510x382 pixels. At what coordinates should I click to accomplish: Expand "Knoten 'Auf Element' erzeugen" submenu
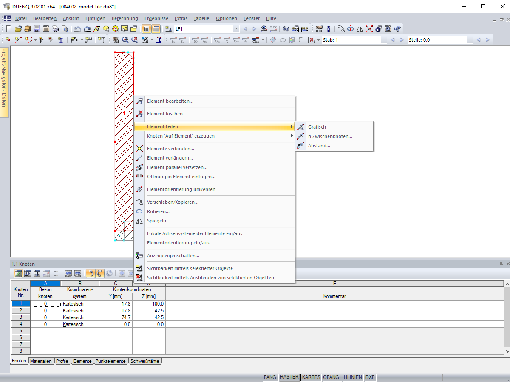coord(214,136)
